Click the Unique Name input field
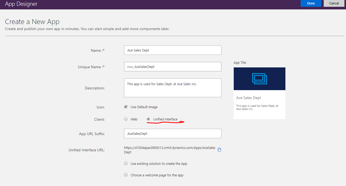The height and width of the screenshot is (186, 346). coord(173,67)
